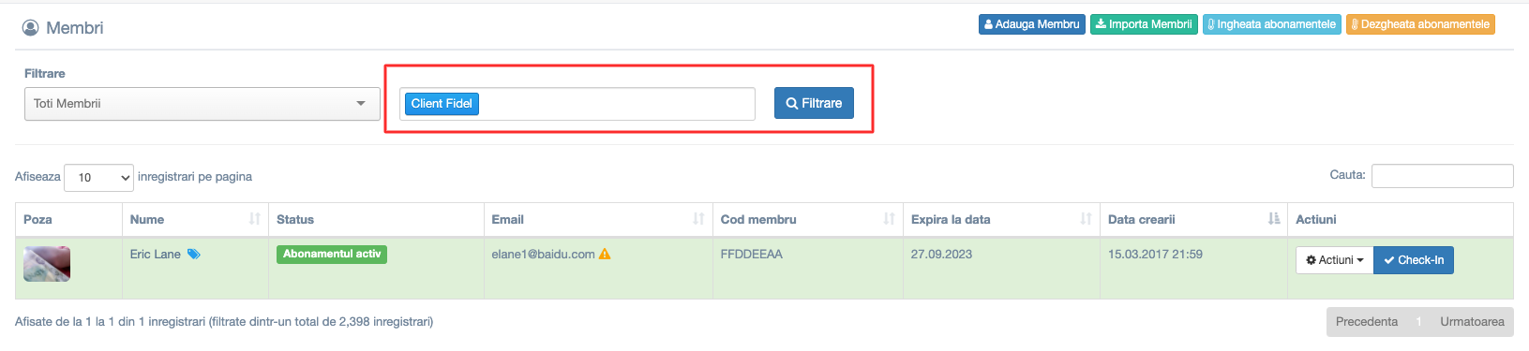Viewport: 1529px width, 351px height.
Task: Click the Client Fidel filter tag
Action: [442, 104]
